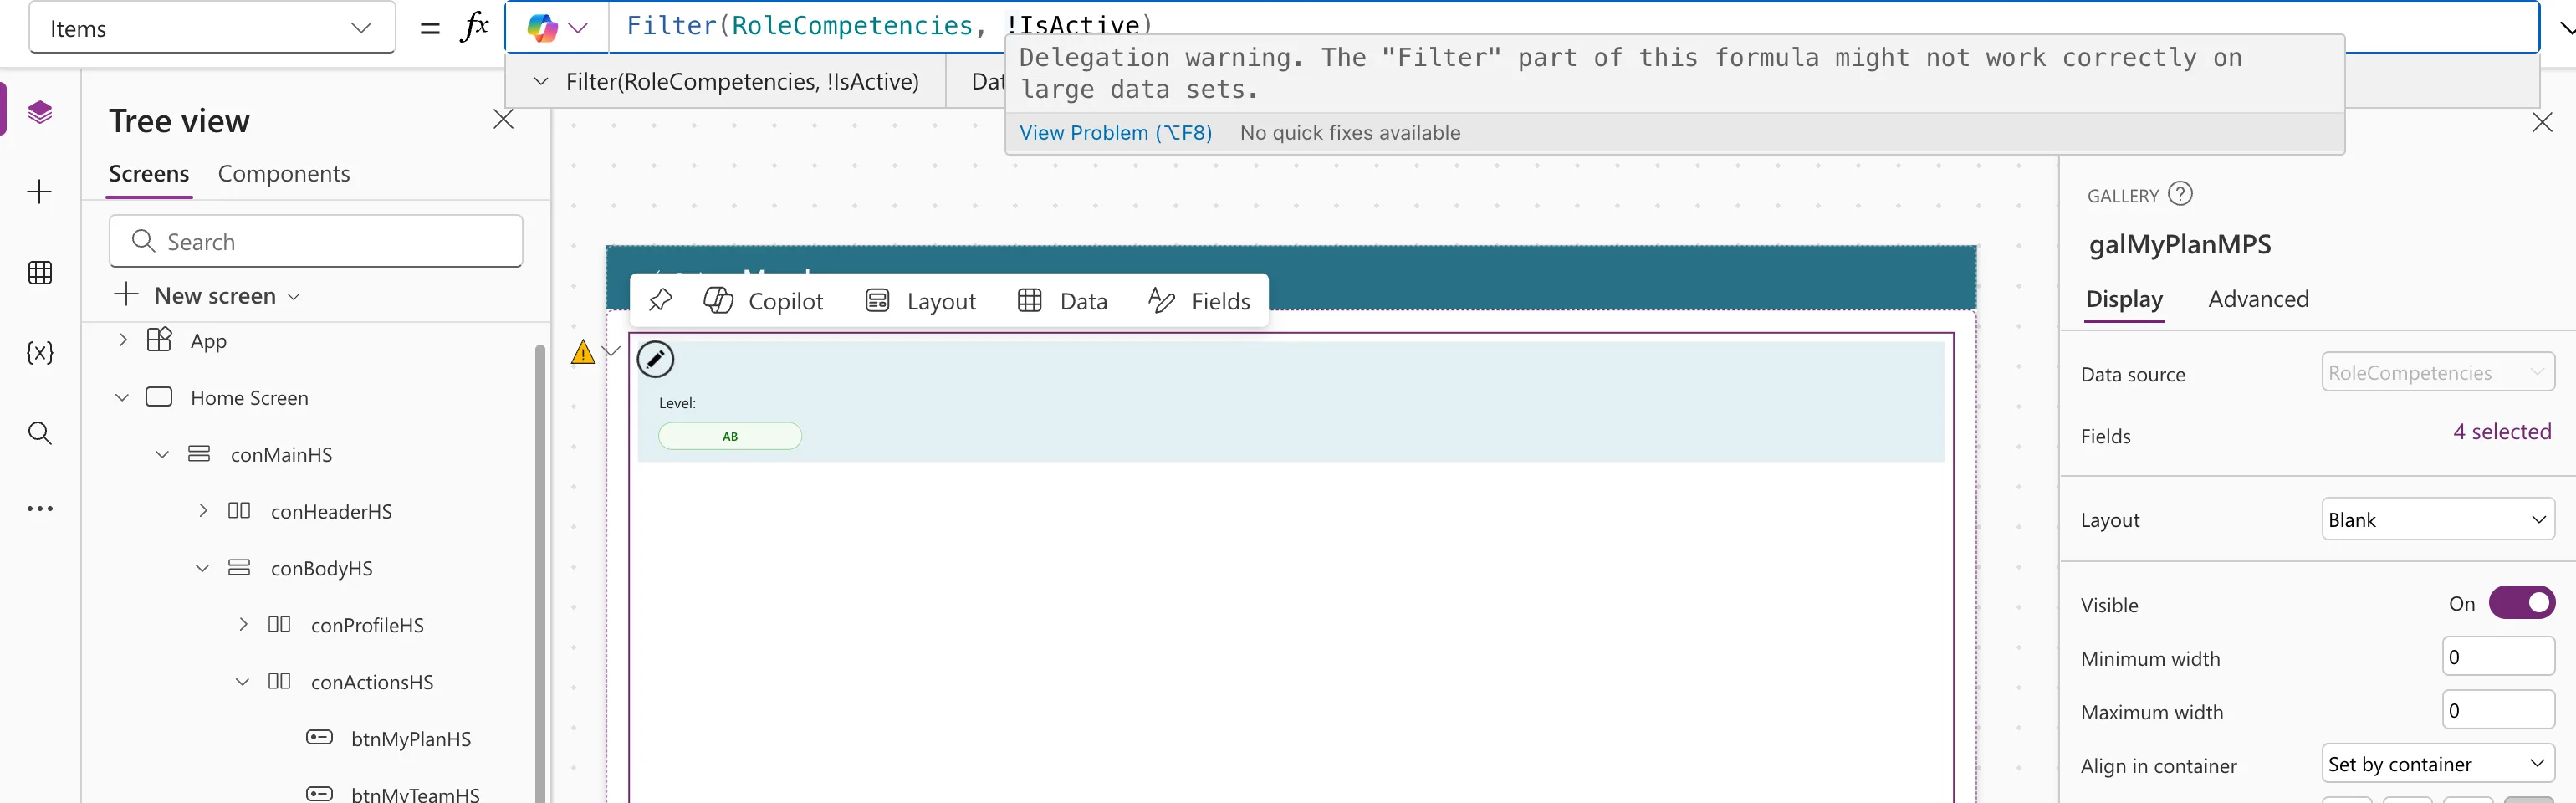Click the pin icon on the gallery toolbar

click(x=660, y=300)
